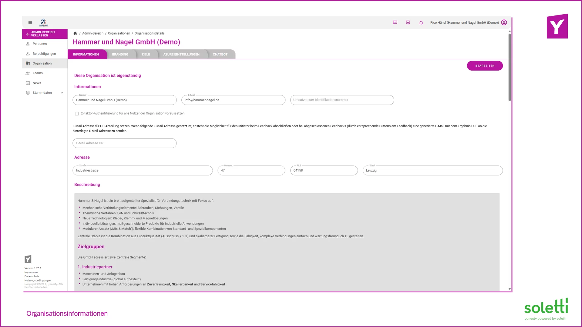Click the Bearbeiten button
This screenshot has height=327, width=582.
[485, 66]
